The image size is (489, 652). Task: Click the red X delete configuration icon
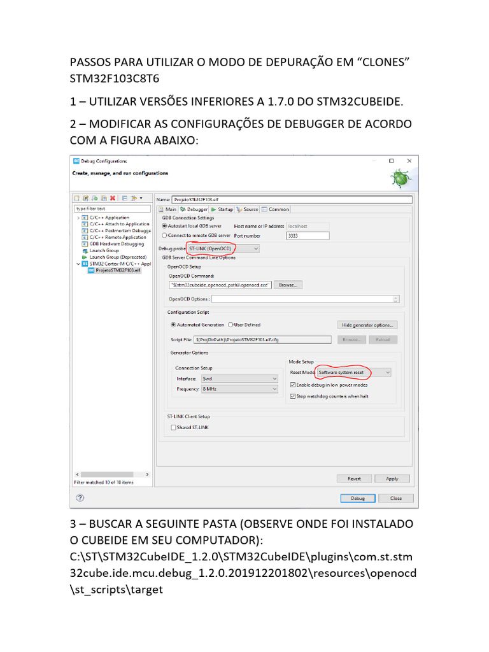point(112,199)
